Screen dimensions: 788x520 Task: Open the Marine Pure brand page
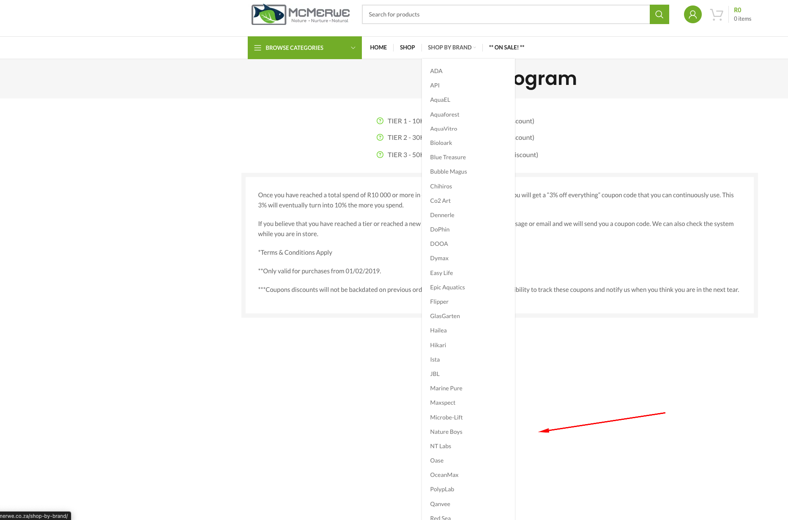pos(446,388)
